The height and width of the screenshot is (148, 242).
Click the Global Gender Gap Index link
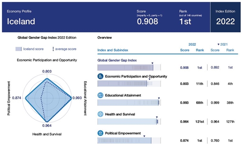[117, 60]
